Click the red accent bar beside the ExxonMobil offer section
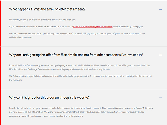This screenshot has width=167, height=125. coord(1,68)
